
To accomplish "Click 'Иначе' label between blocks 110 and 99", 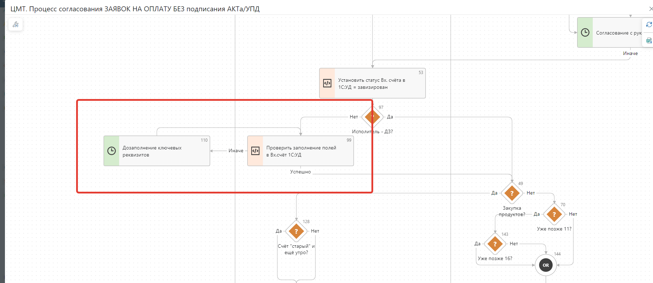I will [x=236, y=151].
